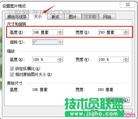This screenshot has height=119, width=138.
Task: Click the original 宽度 value 293 像素
Action: pos(105,90)
